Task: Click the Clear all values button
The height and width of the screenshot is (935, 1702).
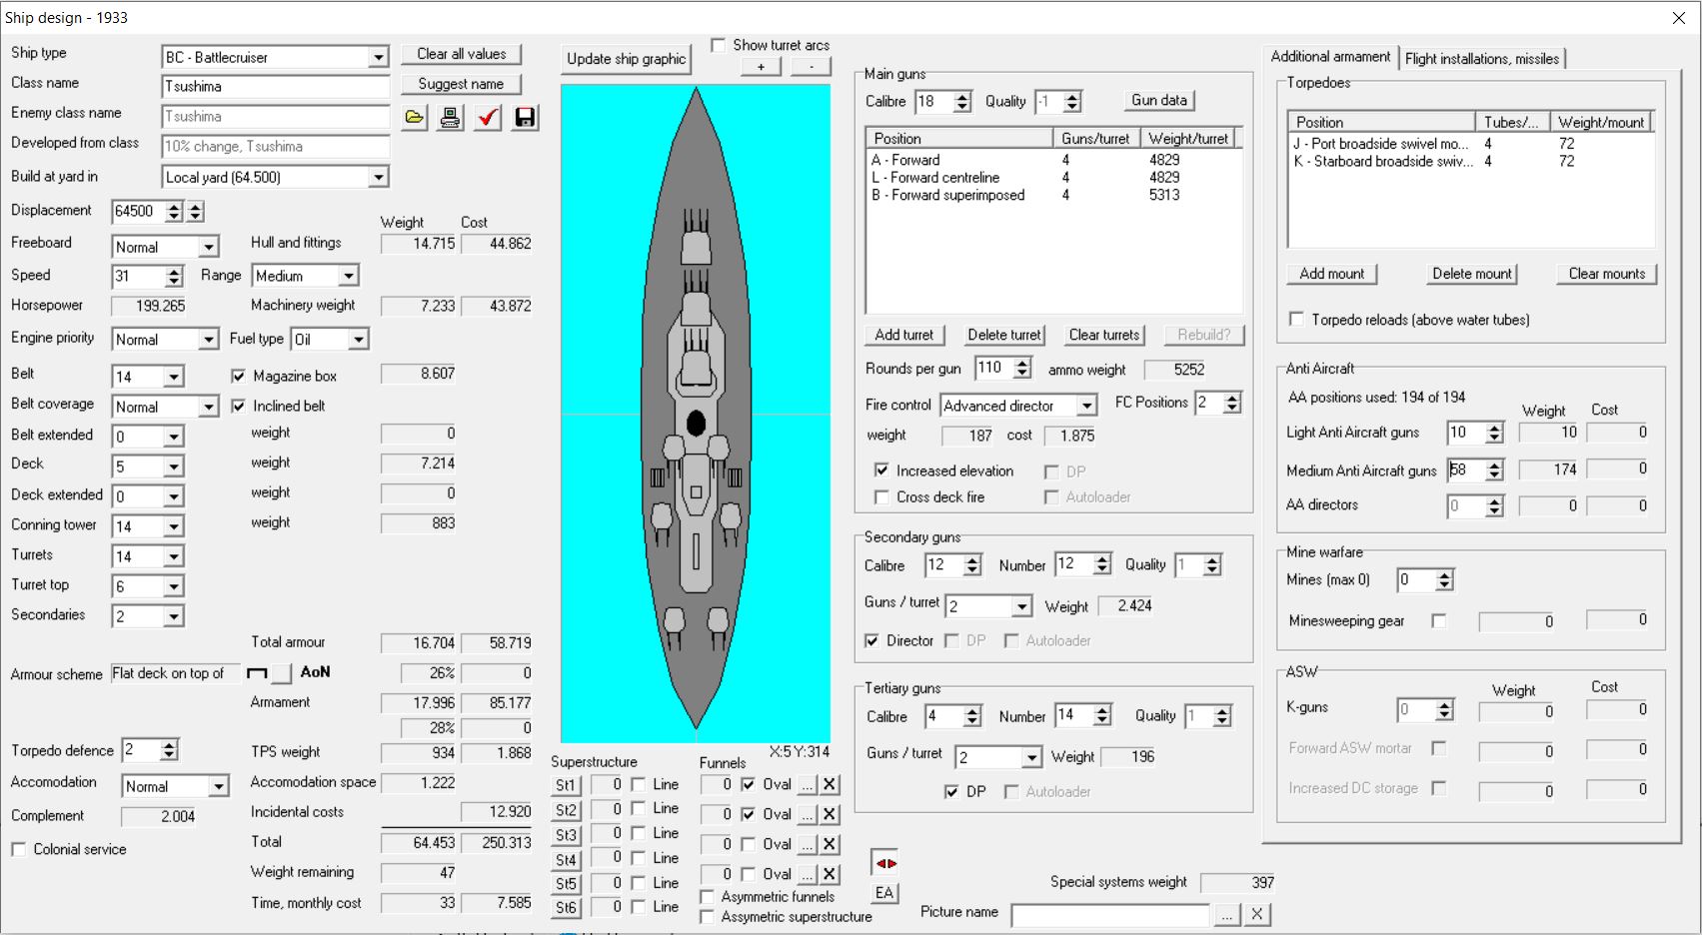Action: pyautogui.click(x=462, y=54)
